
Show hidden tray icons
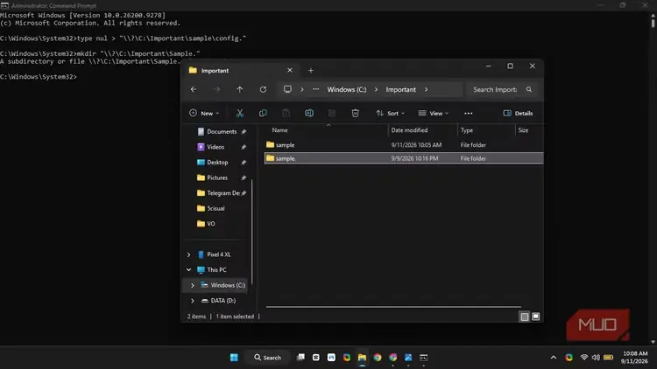[x=554, y=358]
